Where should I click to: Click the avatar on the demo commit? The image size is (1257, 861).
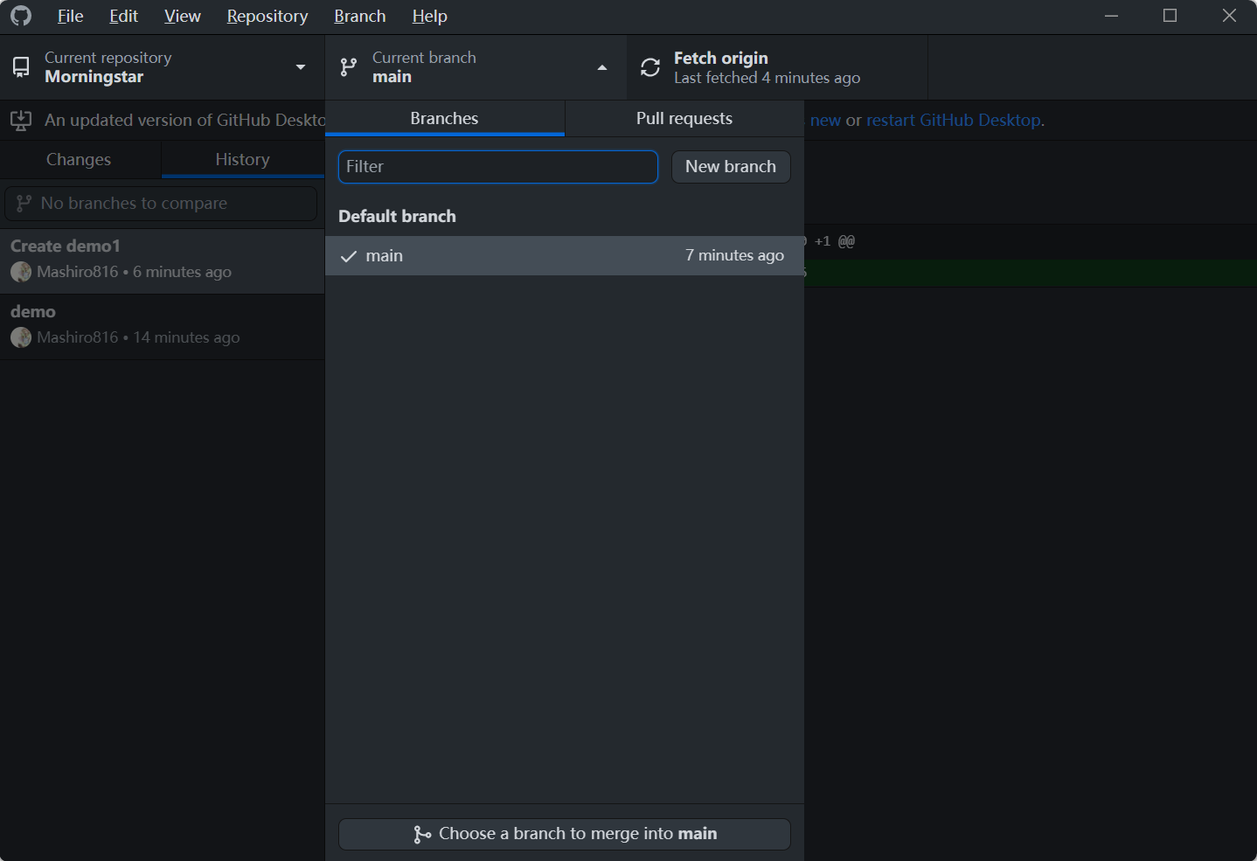[x=21, y=337]
